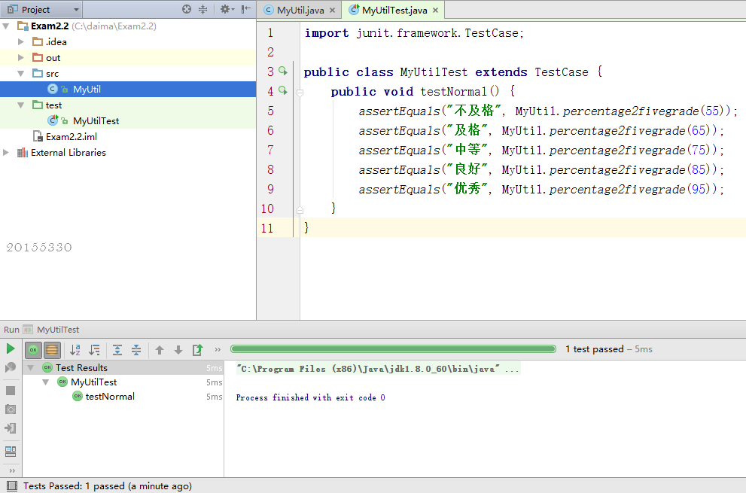Click '1 test passed' result label
This screenshot has width=746, height=493.
click(x=594, y=348)
